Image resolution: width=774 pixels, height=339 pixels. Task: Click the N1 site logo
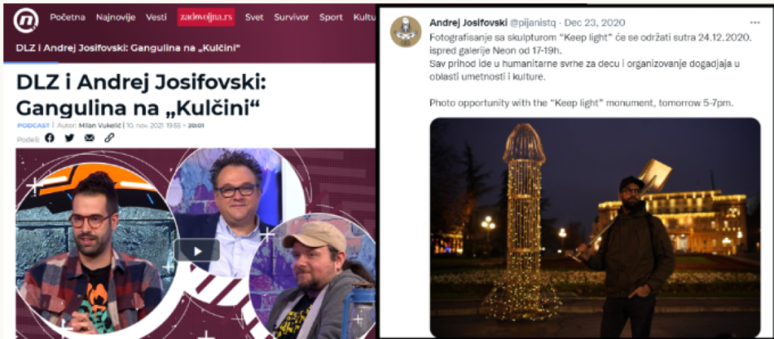pyautogui.click(x=26, y=20)
